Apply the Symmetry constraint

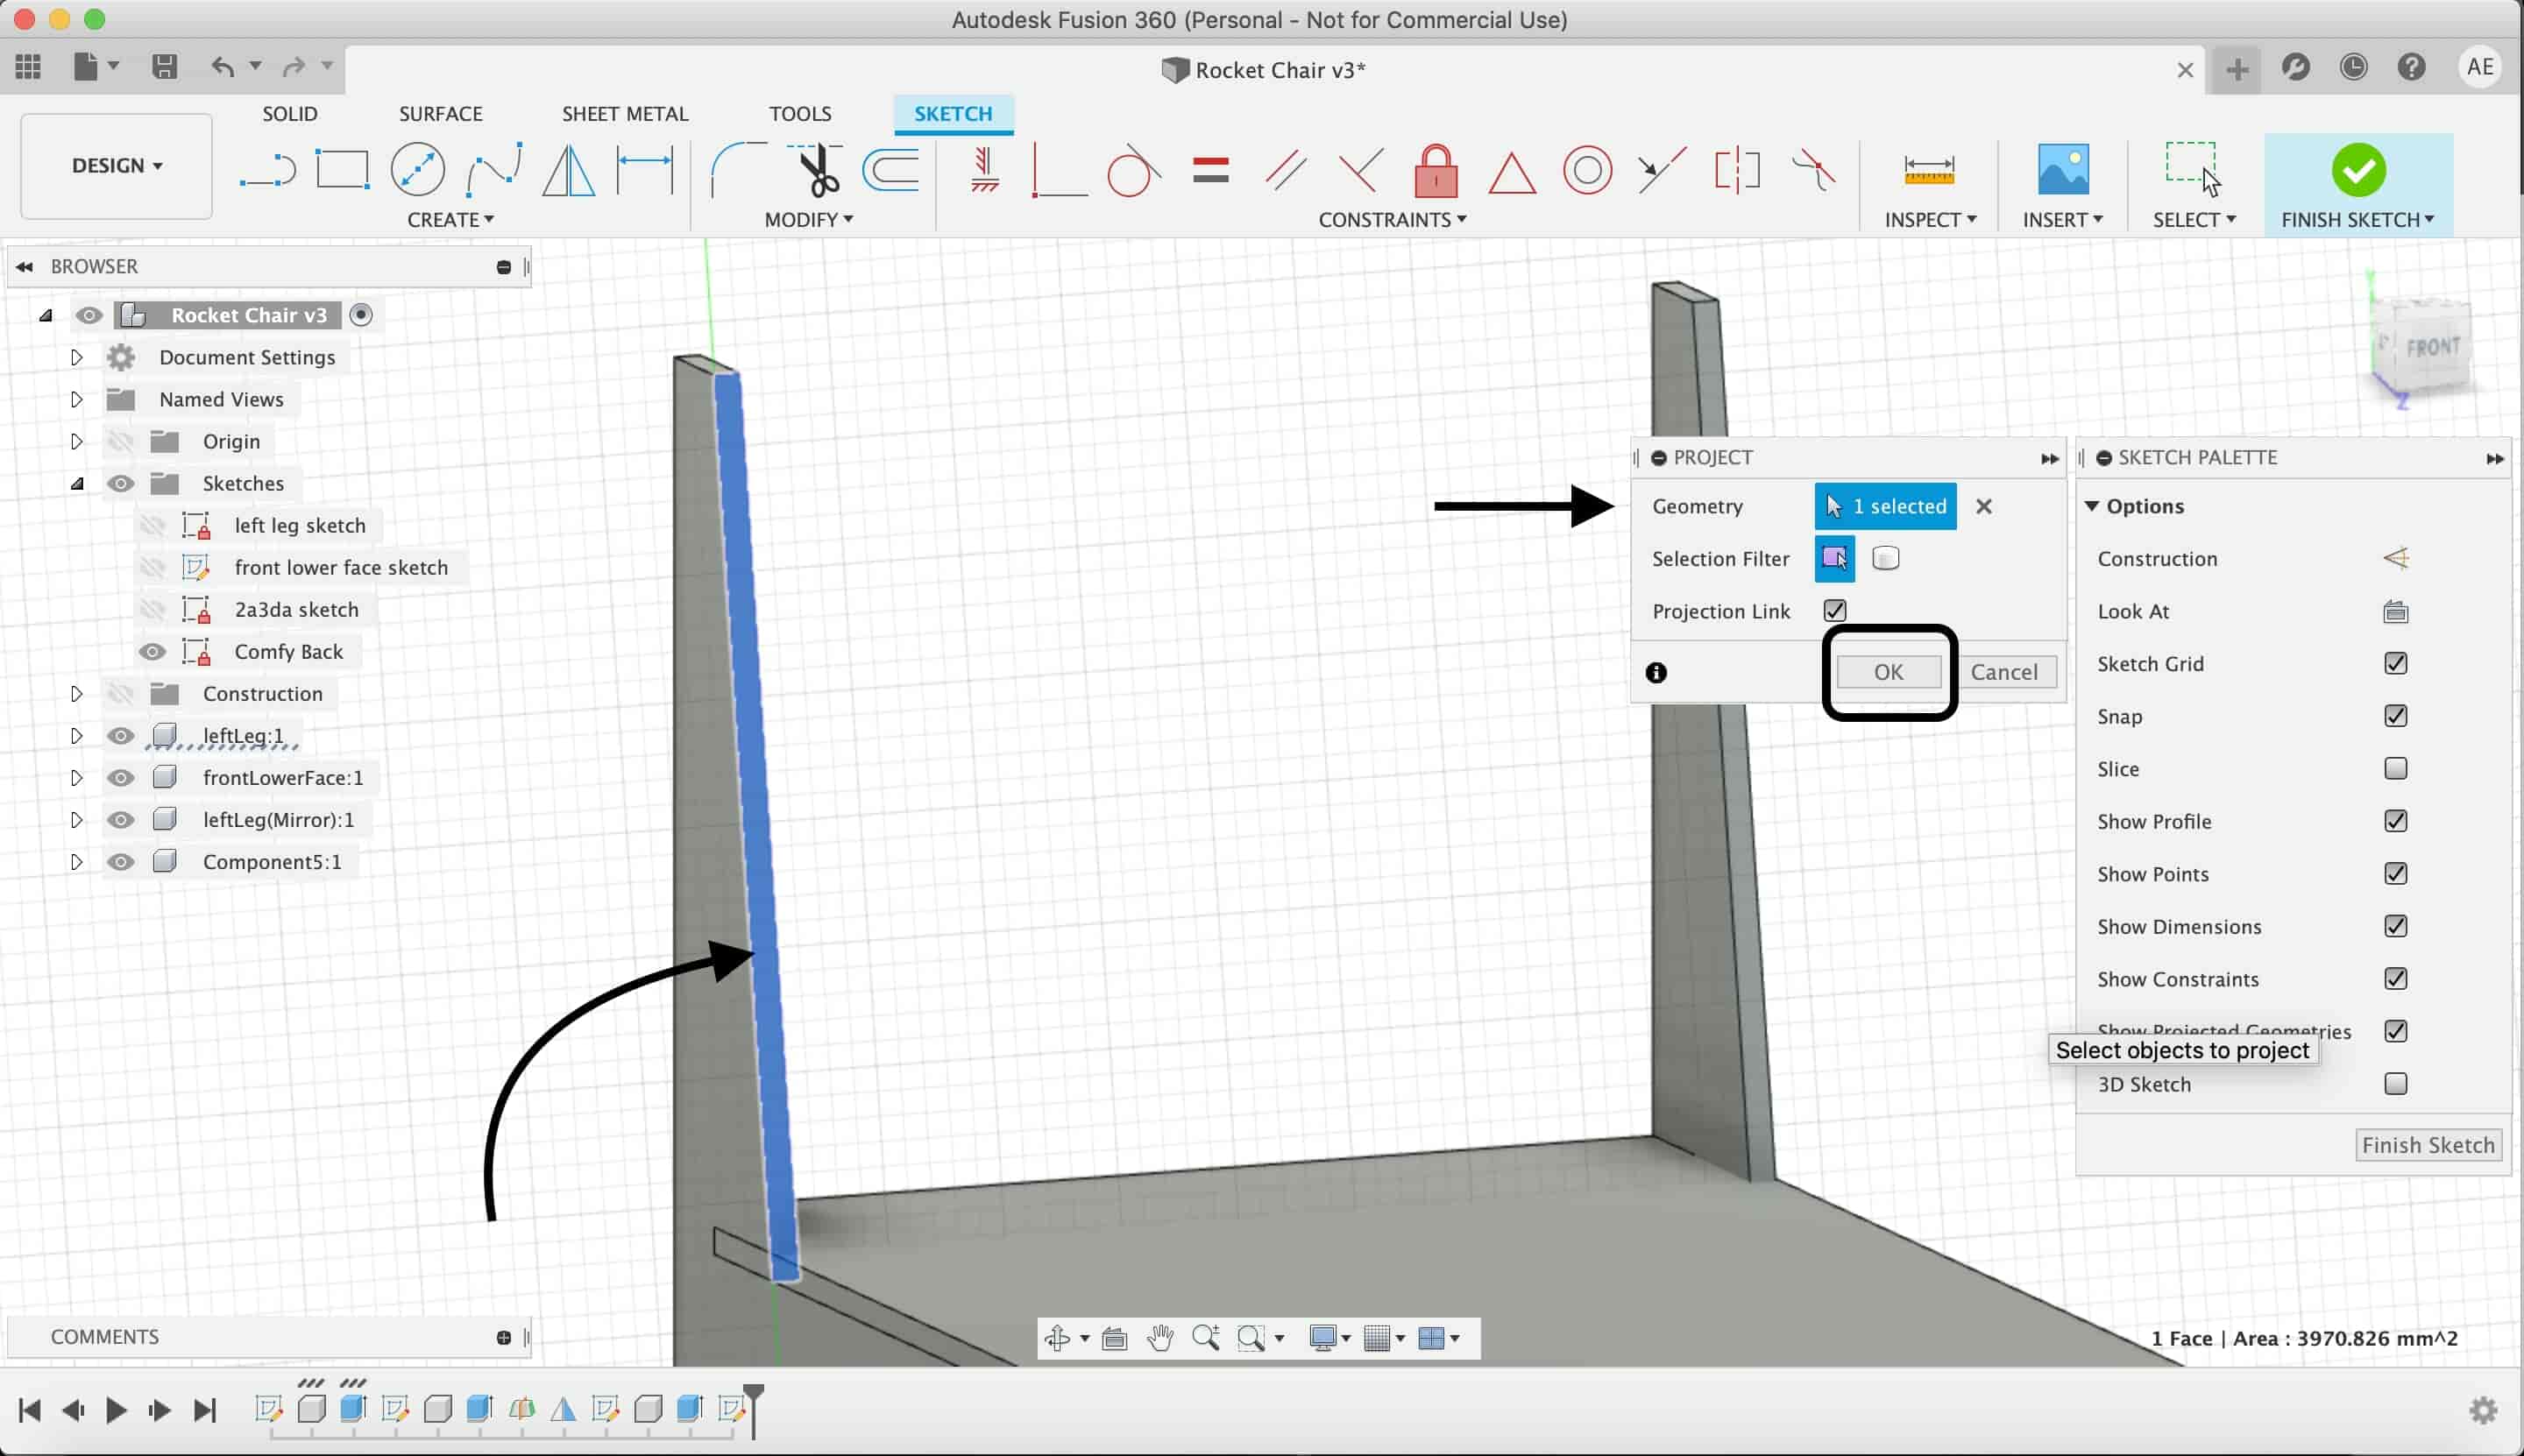coord(1738,169)
